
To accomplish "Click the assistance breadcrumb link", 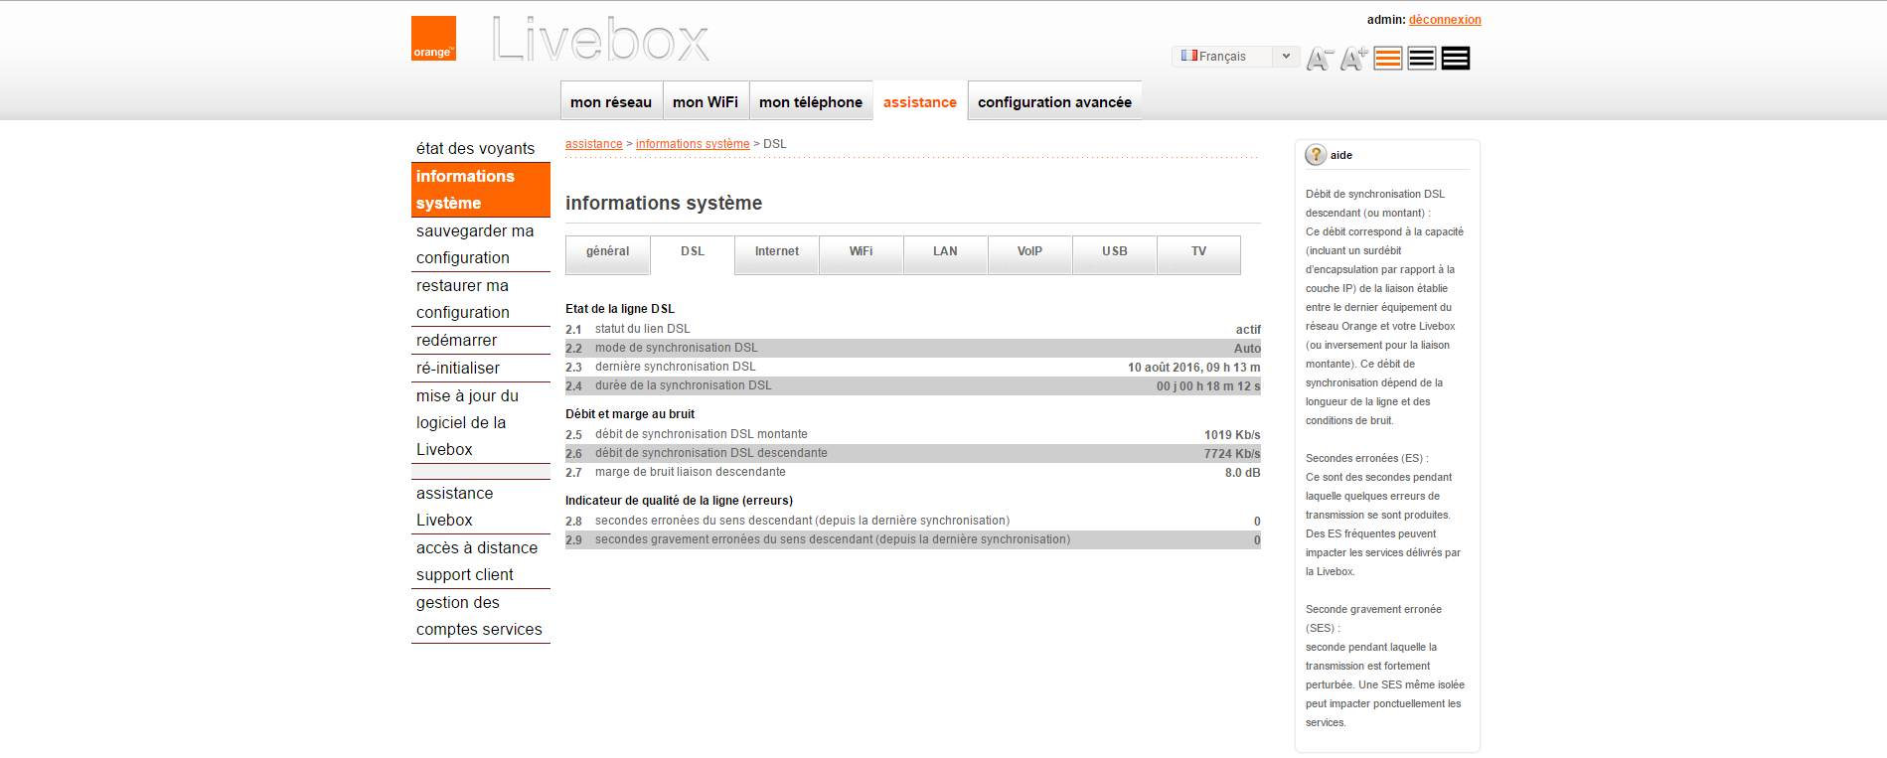I will click(593, 144).
